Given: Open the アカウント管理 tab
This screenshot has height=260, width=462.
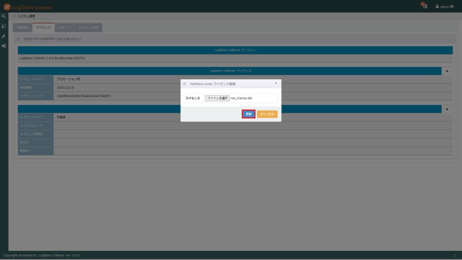Looking at the screenshot, I should click(x=89, y=28).
